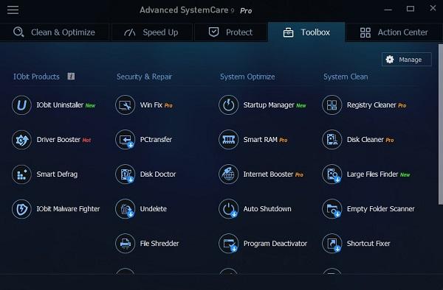The image size is (443, 290).
Task: Click the Undelete trash icon
Action: 126,209
